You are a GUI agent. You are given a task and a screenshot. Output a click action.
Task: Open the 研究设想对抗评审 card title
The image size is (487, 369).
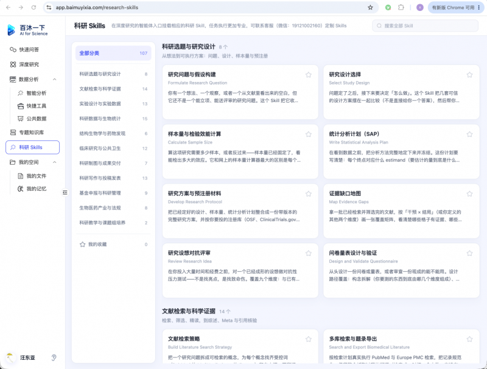pos(189,253)
